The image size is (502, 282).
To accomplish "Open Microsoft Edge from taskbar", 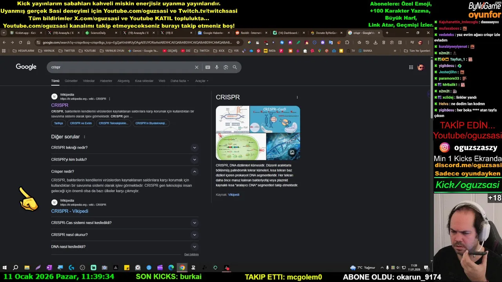I will coord(171,268).
